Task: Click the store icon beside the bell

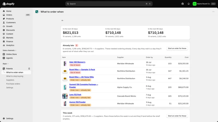Action: coord(183,4)
